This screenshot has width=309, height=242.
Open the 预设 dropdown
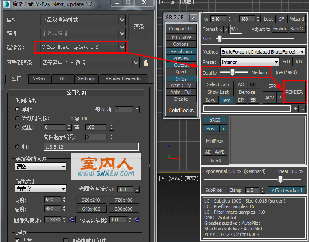point(83,33)
